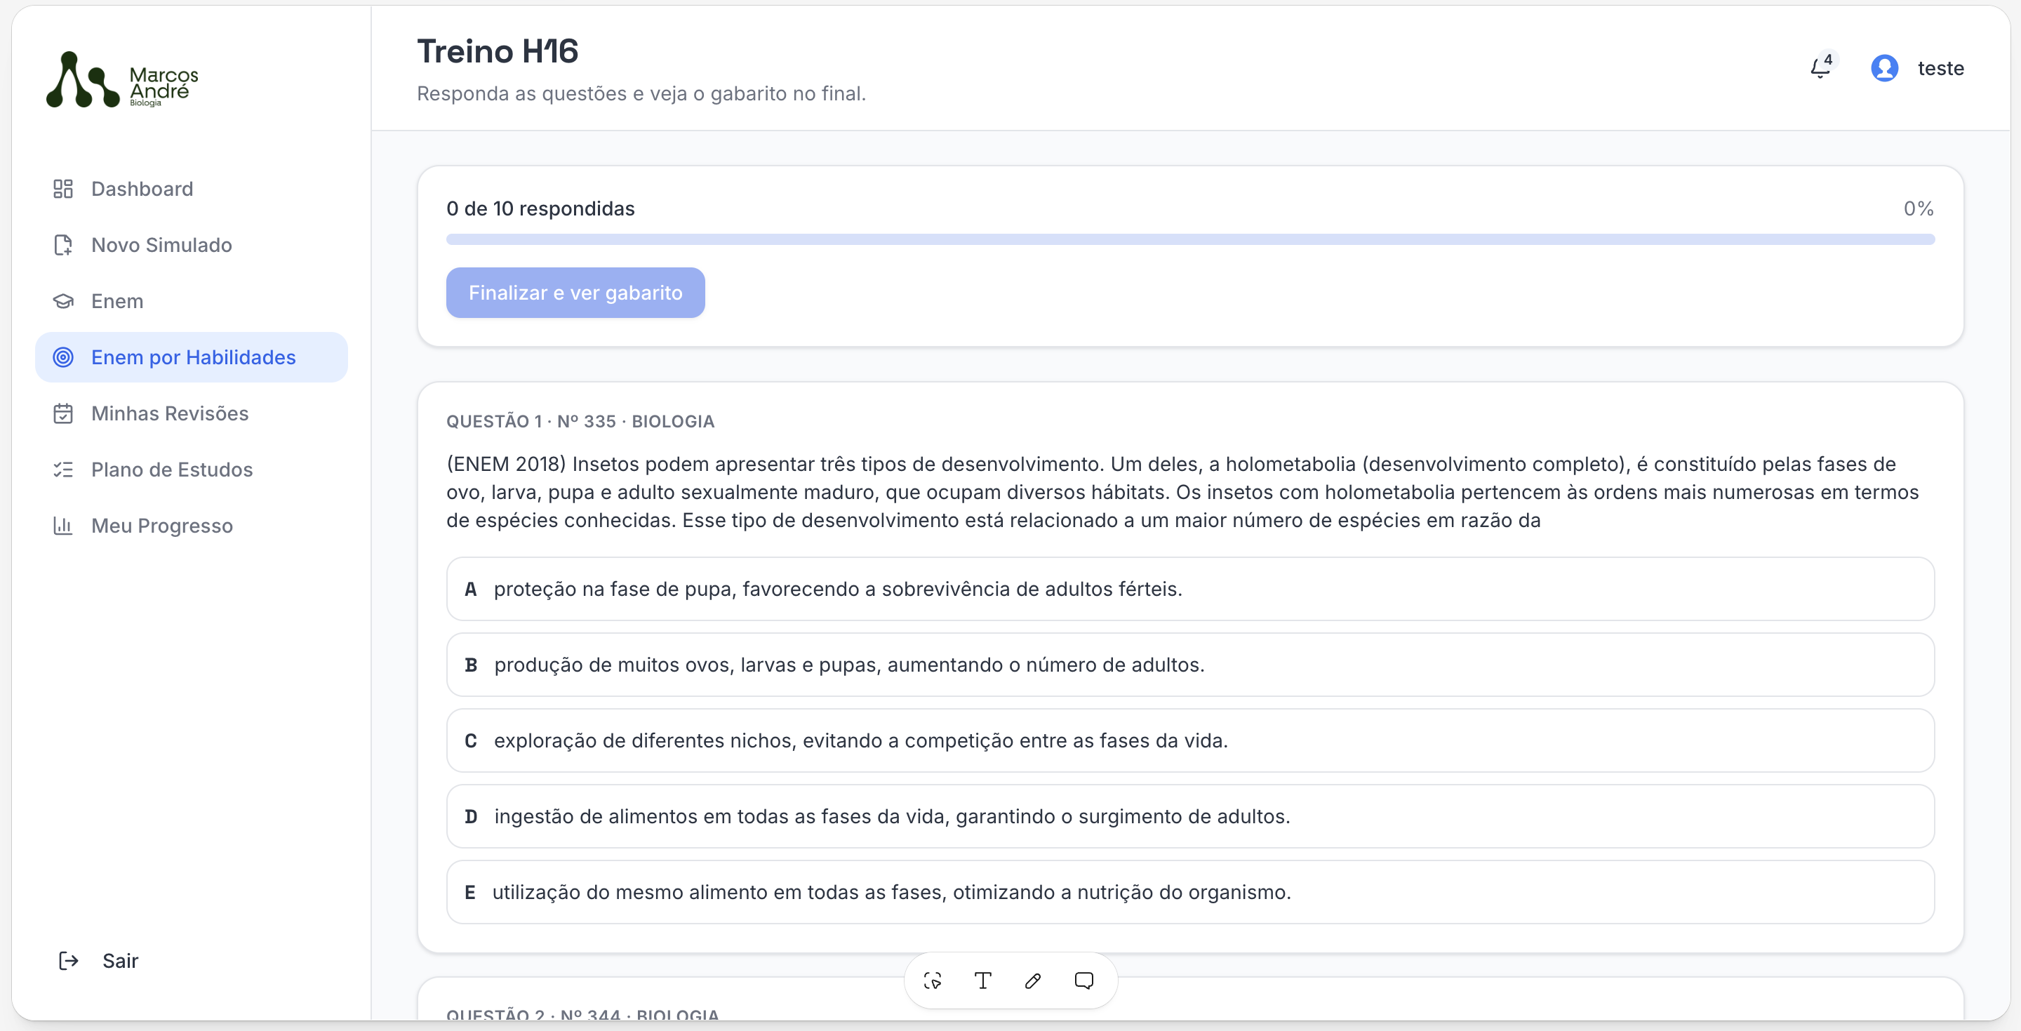This screenshot has width=2021, height=1031.
Task: Click the user avatar icon
Action: [x=1884, y=68]
